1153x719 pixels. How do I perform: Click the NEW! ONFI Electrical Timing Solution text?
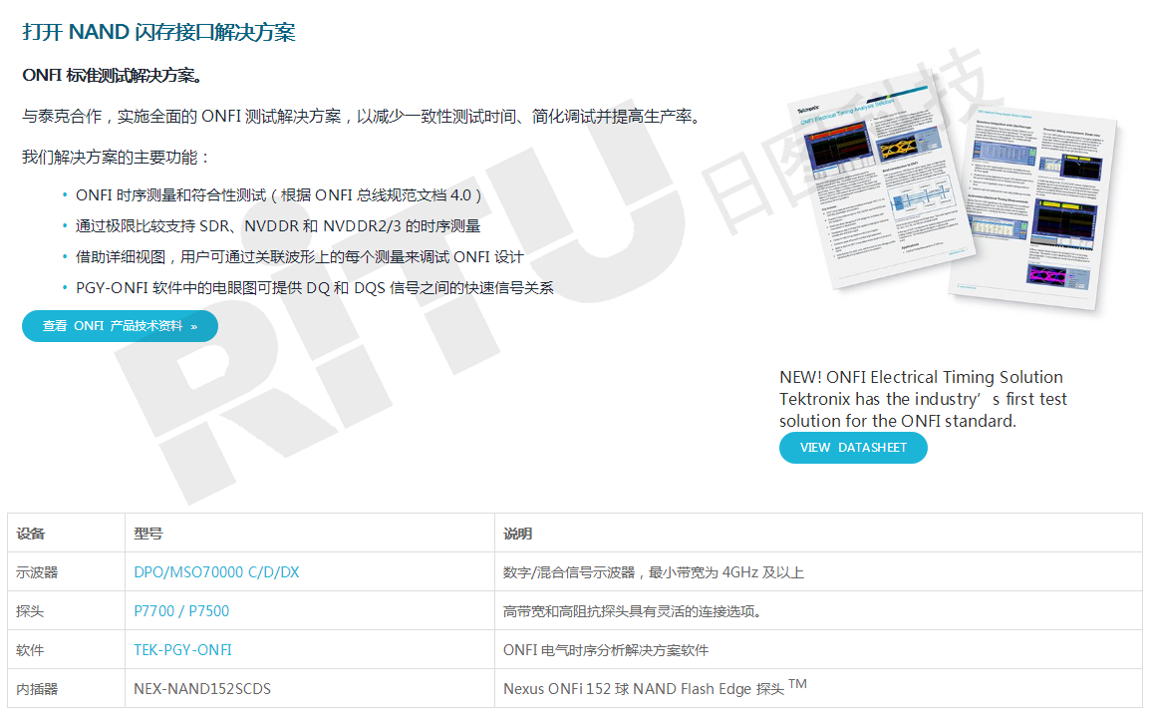coord(921,377)
